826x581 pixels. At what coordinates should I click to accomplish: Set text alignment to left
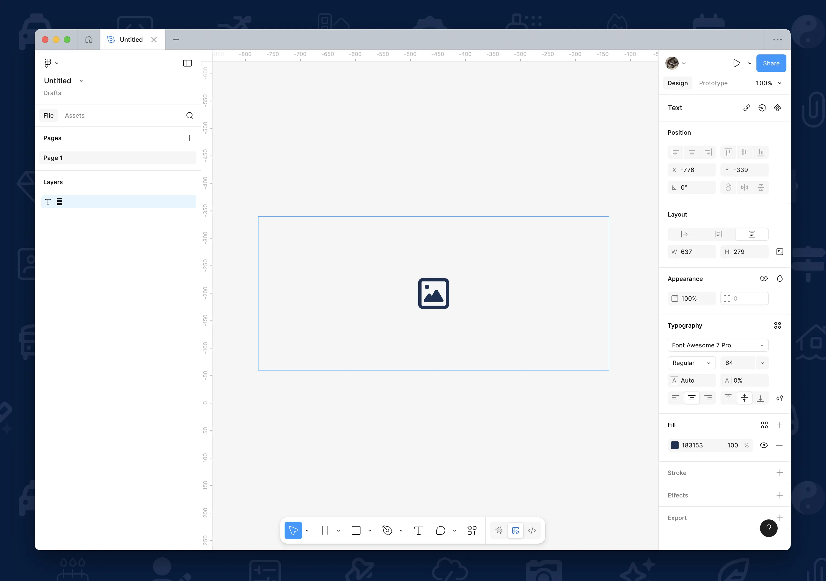click(675, 398)
